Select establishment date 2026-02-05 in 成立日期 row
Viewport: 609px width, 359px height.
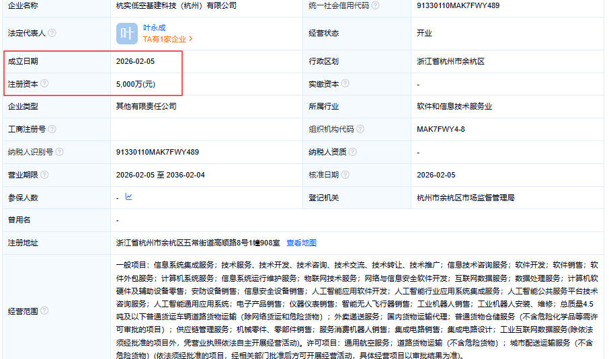click(135, 61)
